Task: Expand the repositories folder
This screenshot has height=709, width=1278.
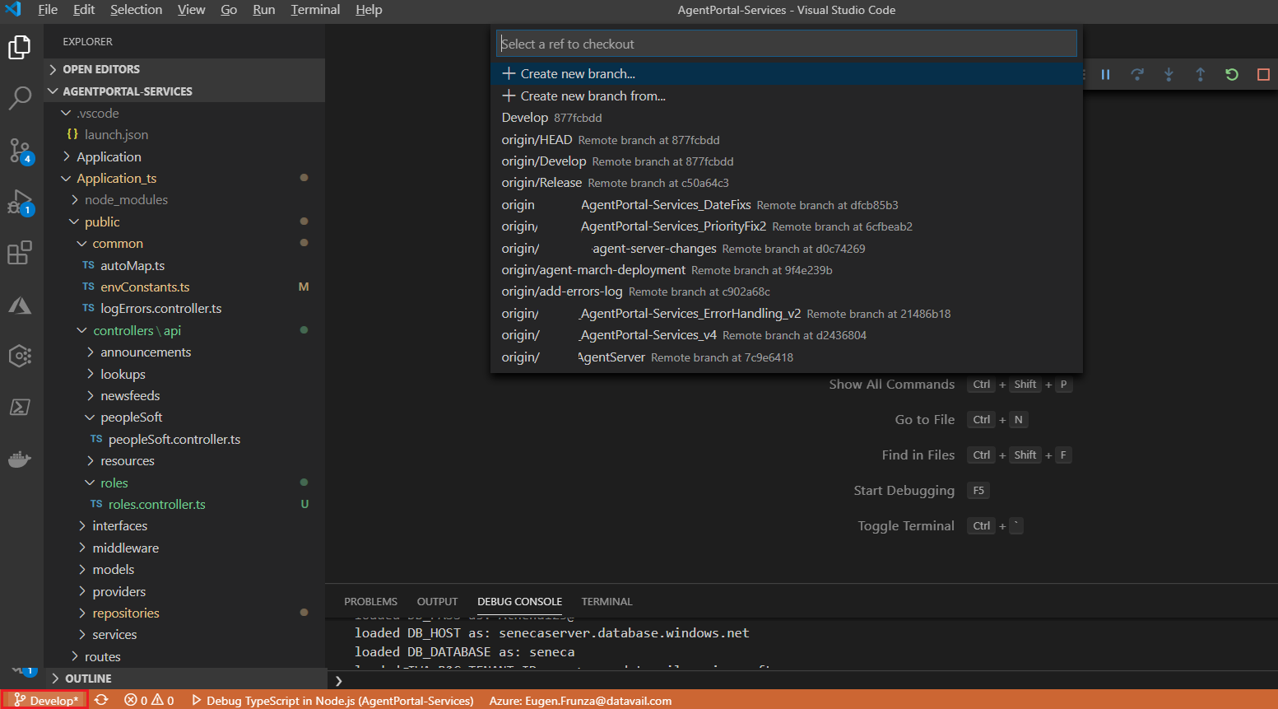Action: 184,613
